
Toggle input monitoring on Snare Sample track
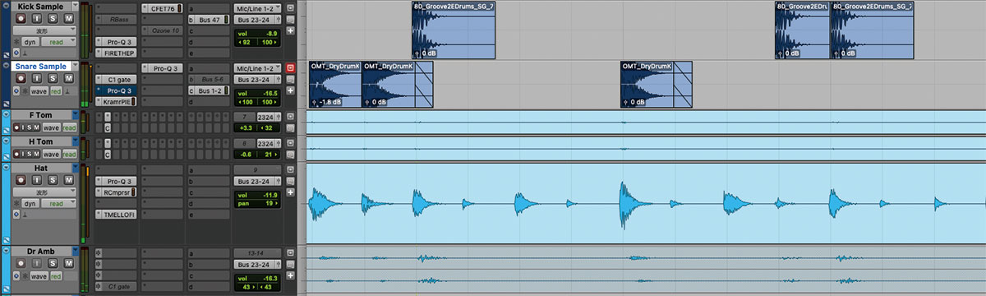[37, 78]
